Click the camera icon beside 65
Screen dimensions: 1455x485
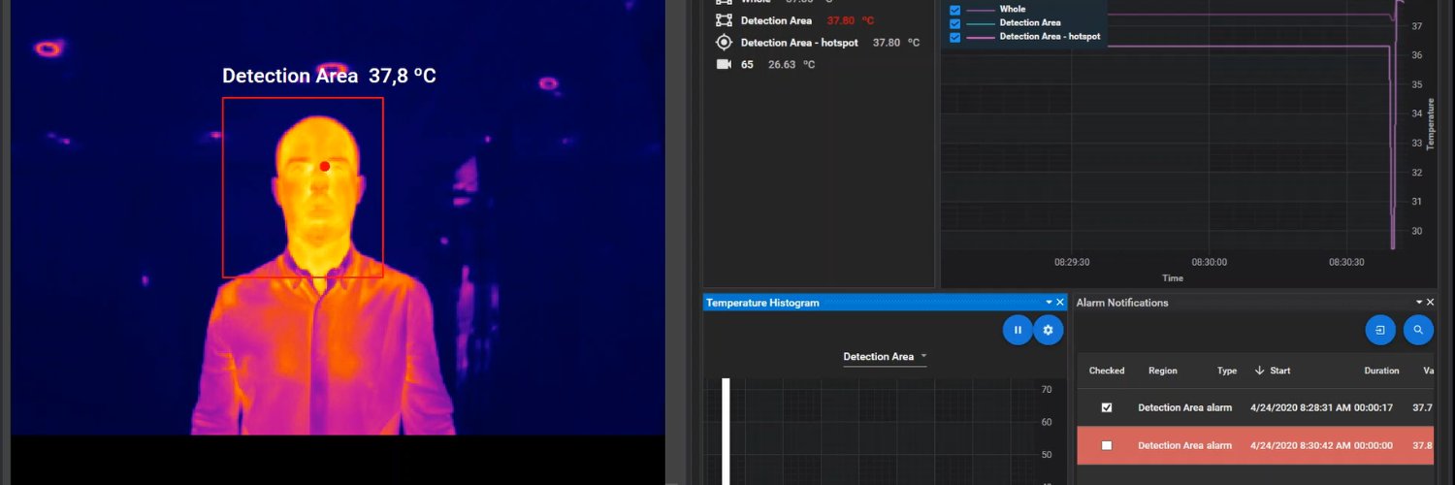tap(724, 64)
